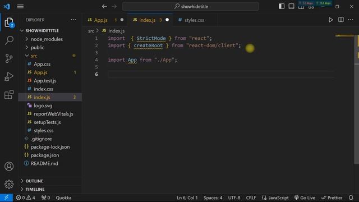The width and height of the screenshot is (359, 202).
Task: Start Go Live server
Action: [x=305, y=198]
